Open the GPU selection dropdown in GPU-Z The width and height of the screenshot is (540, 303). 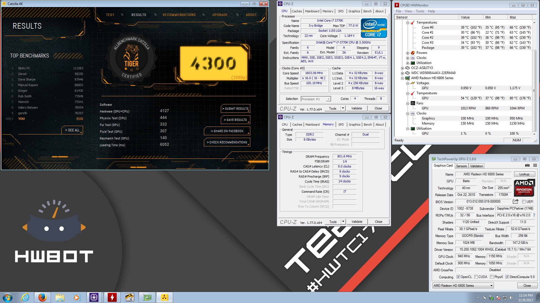tap(463, 286)
